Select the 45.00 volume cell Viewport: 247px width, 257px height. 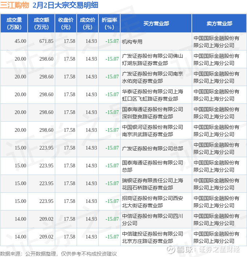(14, 41)
